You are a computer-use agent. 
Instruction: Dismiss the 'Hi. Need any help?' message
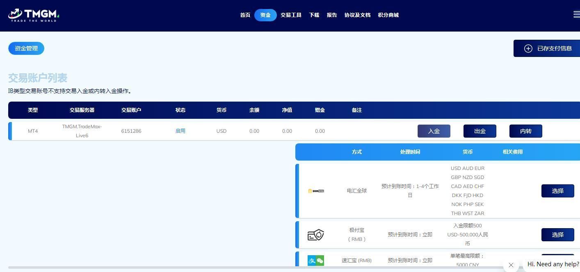(x=511, y=265)
